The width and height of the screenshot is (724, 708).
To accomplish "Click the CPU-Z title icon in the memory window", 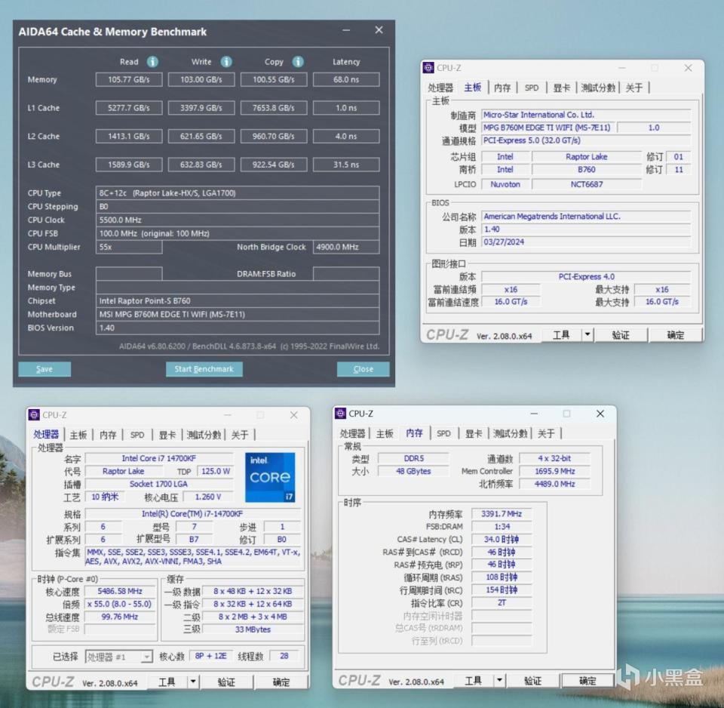I will click(x=341, y=414).
